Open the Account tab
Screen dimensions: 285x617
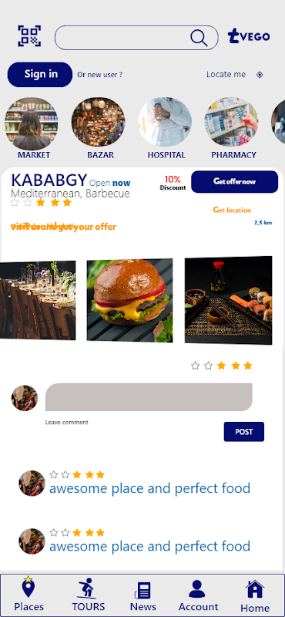coord(198,595)
